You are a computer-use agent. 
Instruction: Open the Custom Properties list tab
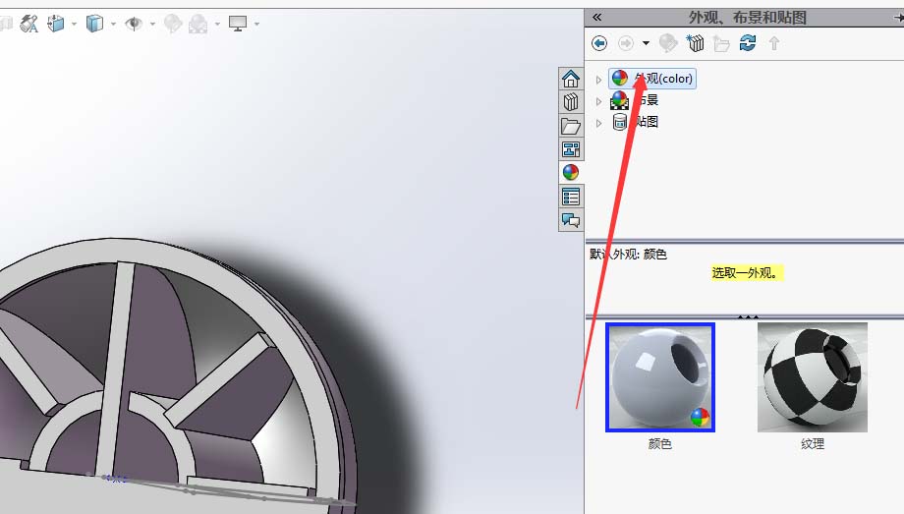pos(571,197)
